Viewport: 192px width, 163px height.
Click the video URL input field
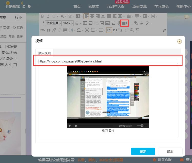[108, 61]
